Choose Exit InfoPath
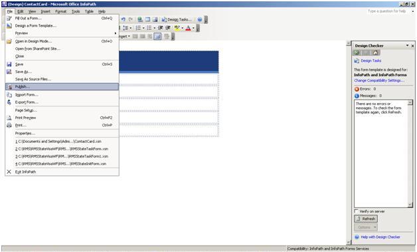Screen dimensions: 417x252 [x=62, y=172]
